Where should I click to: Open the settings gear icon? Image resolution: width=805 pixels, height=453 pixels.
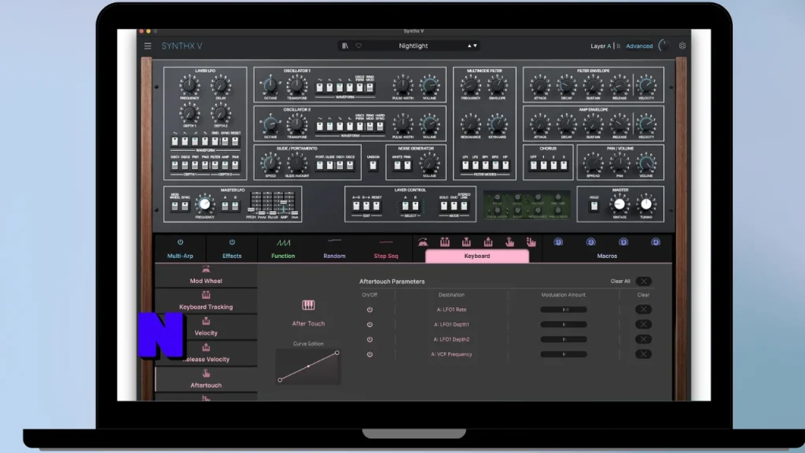coord(682,46)
